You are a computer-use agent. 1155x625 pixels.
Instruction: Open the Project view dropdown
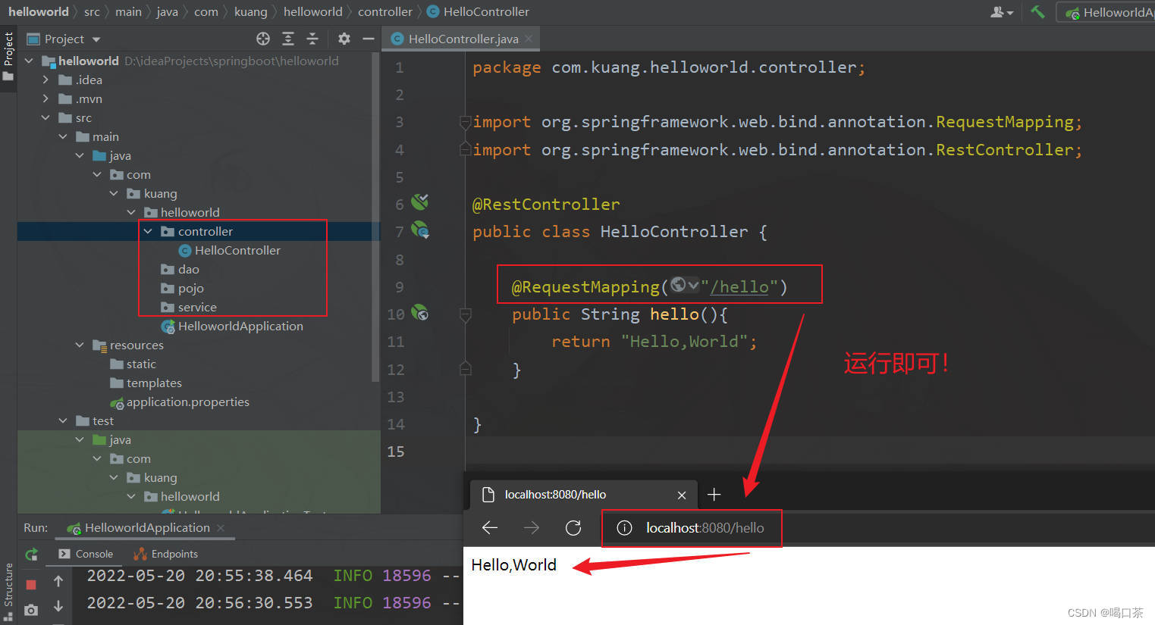pyautogui.click(x=96, y=39)
